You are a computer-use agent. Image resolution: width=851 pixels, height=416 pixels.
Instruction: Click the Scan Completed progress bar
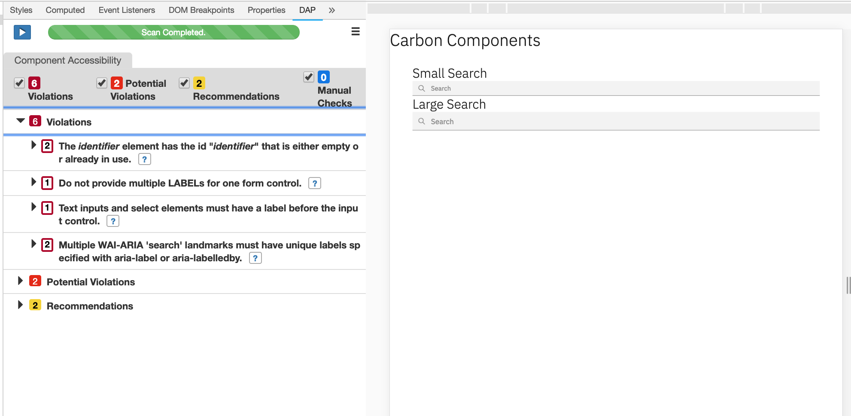(173, 32)
